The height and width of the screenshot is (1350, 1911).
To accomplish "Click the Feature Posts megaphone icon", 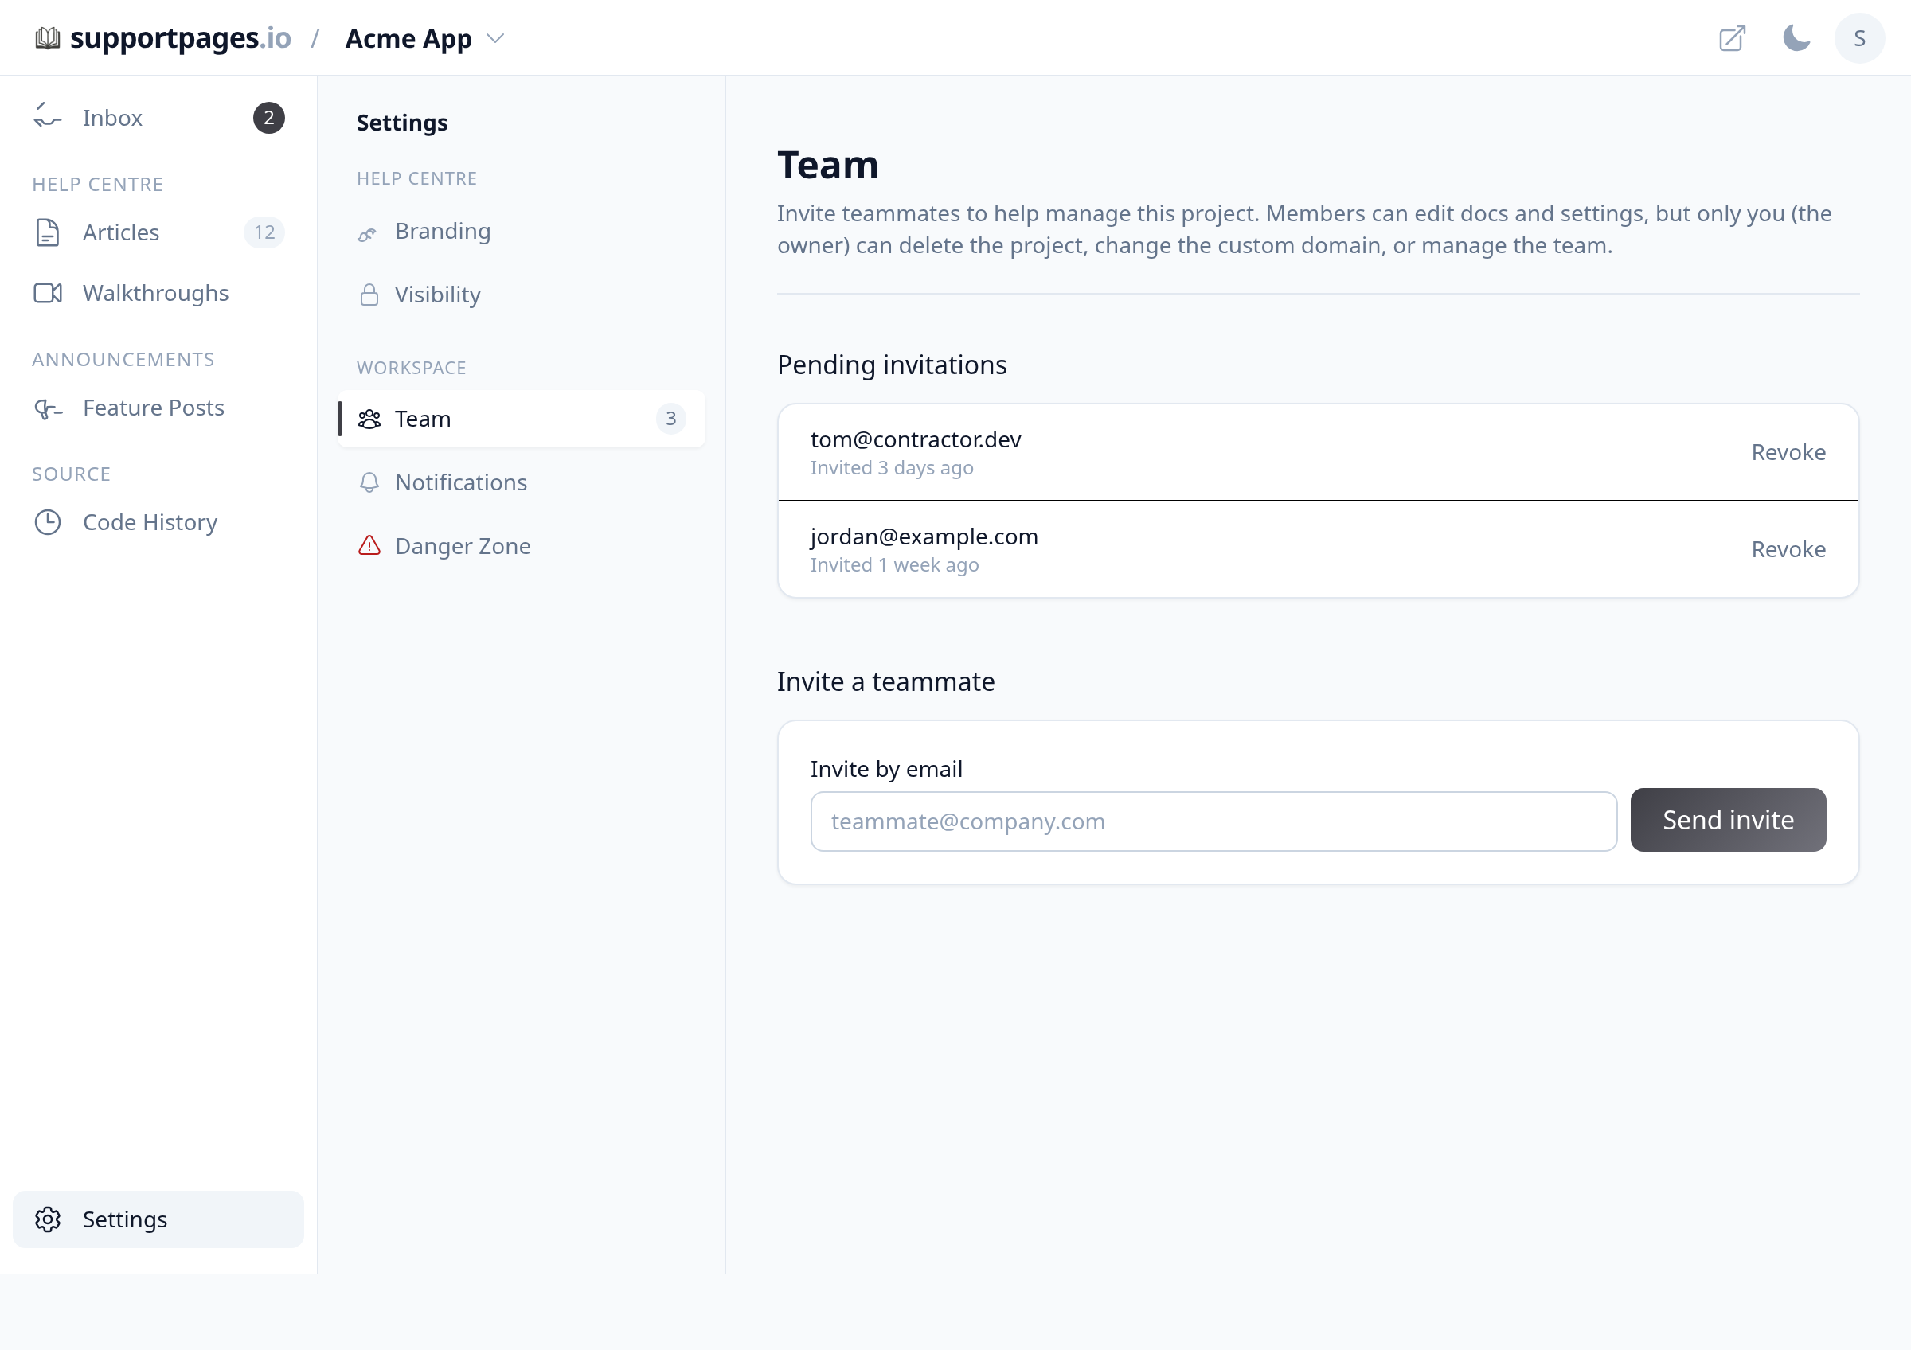I will (48, 408).
